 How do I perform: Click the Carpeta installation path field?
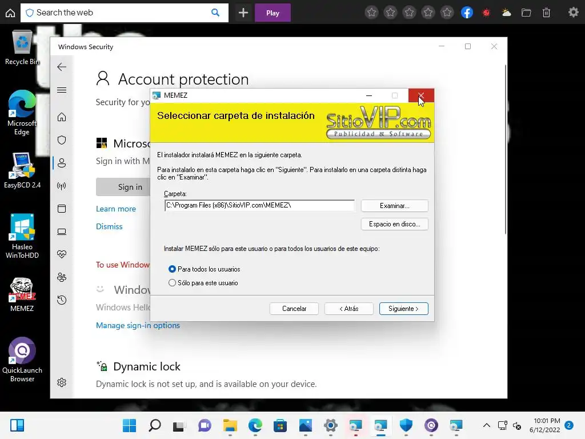pos(259,205)
